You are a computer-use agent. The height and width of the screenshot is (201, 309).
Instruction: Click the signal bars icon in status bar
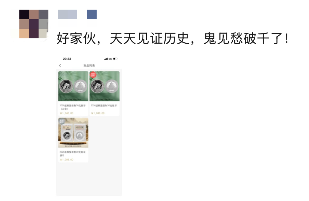pos(106,59)
